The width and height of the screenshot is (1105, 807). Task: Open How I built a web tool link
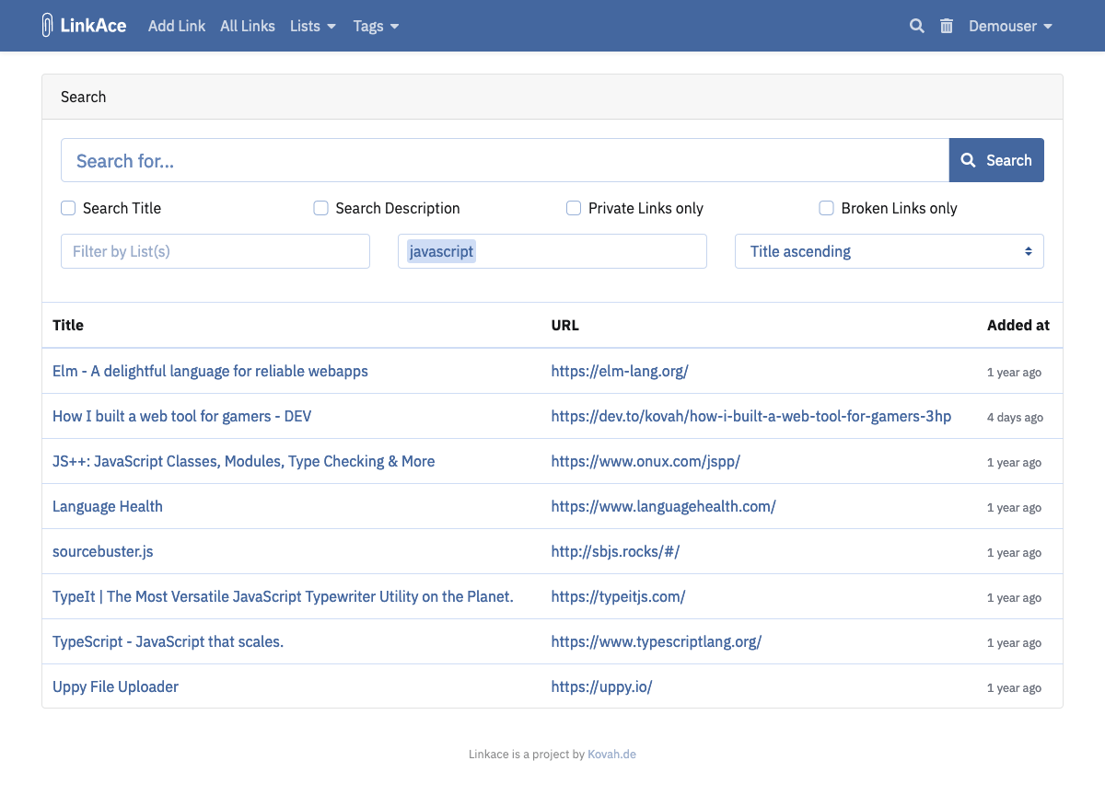182,416
